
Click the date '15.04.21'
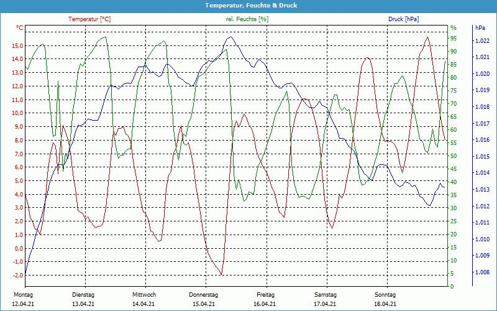pos(204,304)
